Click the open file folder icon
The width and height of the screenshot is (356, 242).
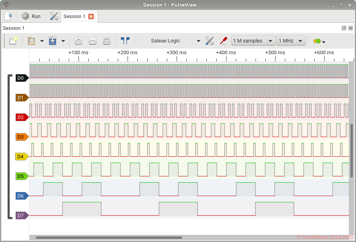coord(31,41)
